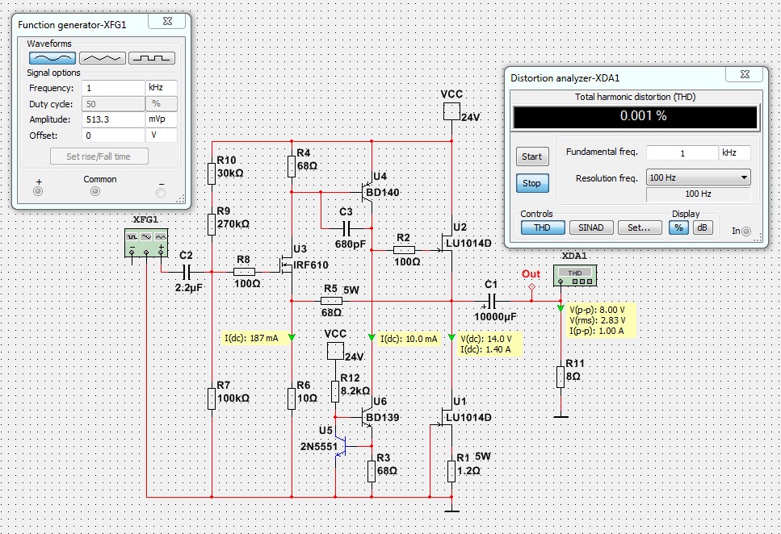Select resistor R5 68Ω 5W

pos(331,301)
